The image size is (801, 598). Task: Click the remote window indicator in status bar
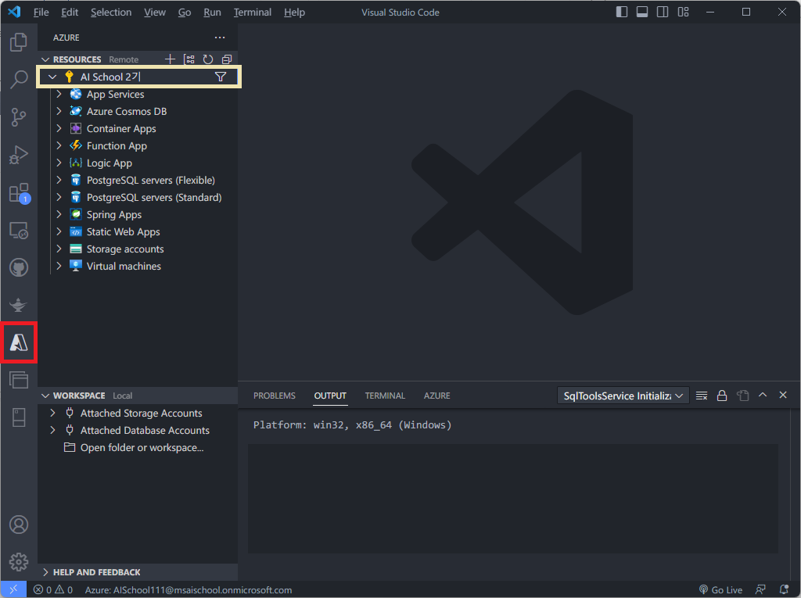click(13, 589)
